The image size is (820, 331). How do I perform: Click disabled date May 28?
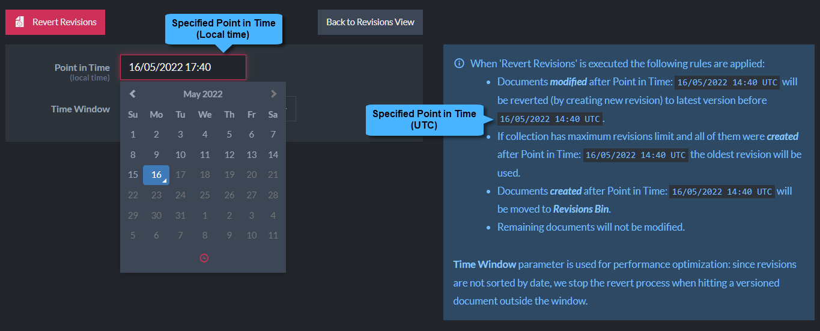click(x=273, y=195)
